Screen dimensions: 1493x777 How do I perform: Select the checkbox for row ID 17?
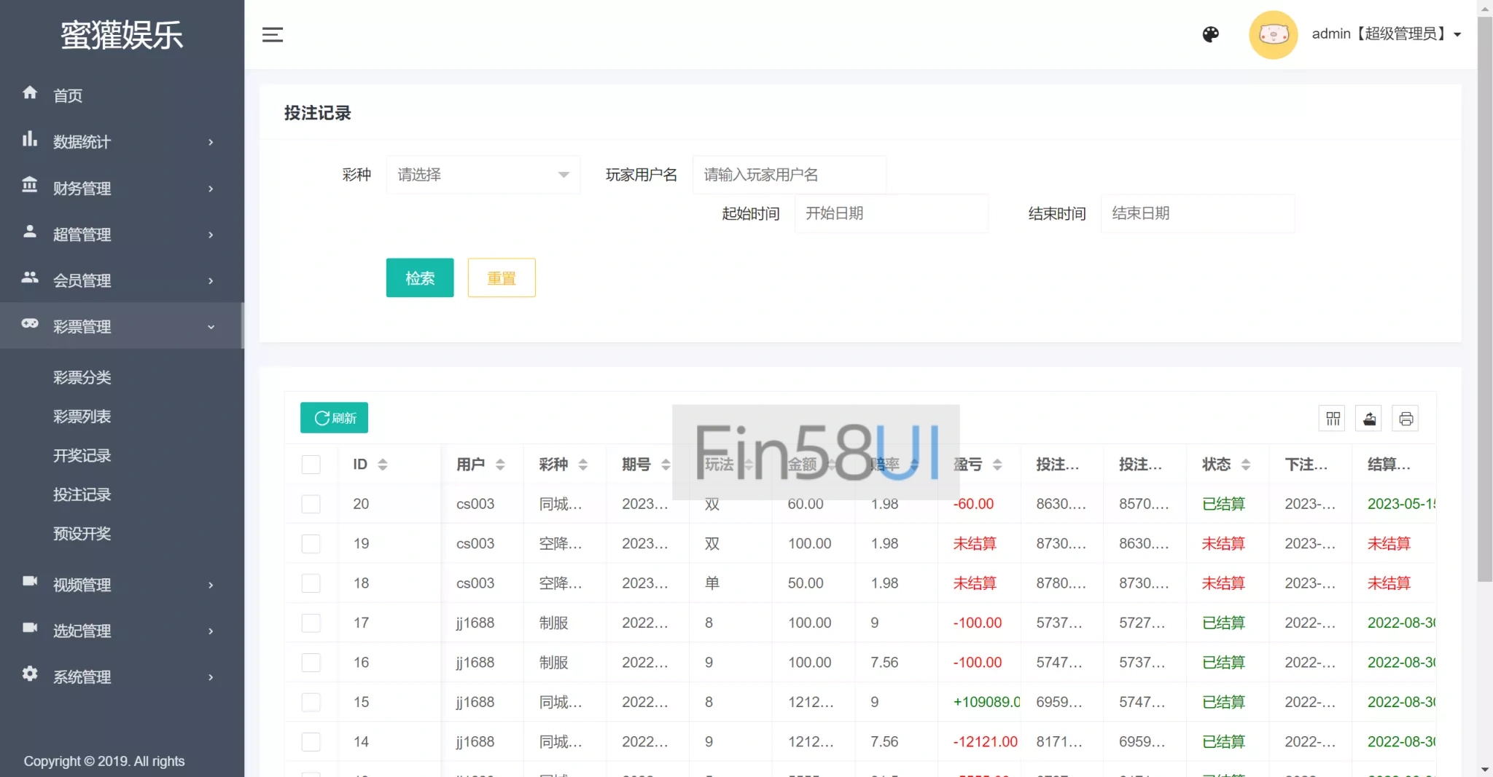pos(311,623)
